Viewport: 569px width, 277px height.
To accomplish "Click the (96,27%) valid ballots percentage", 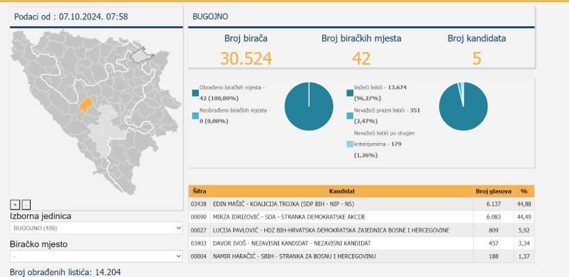I will [367, 99].
